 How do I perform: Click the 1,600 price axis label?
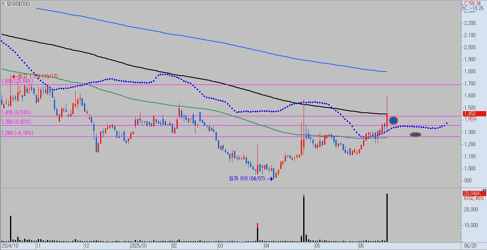point(469,96)
